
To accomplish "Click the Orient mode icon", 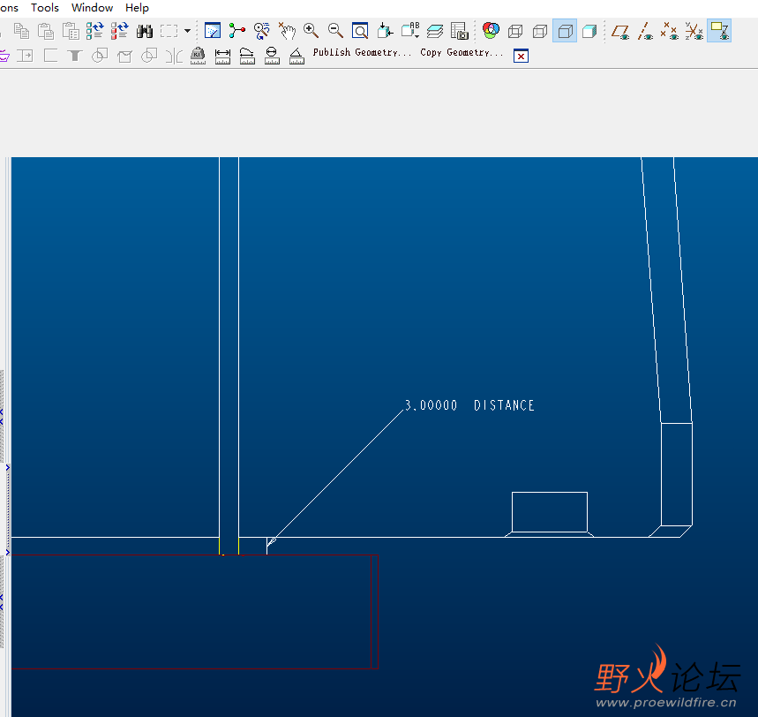I will (x=261, y=31).
